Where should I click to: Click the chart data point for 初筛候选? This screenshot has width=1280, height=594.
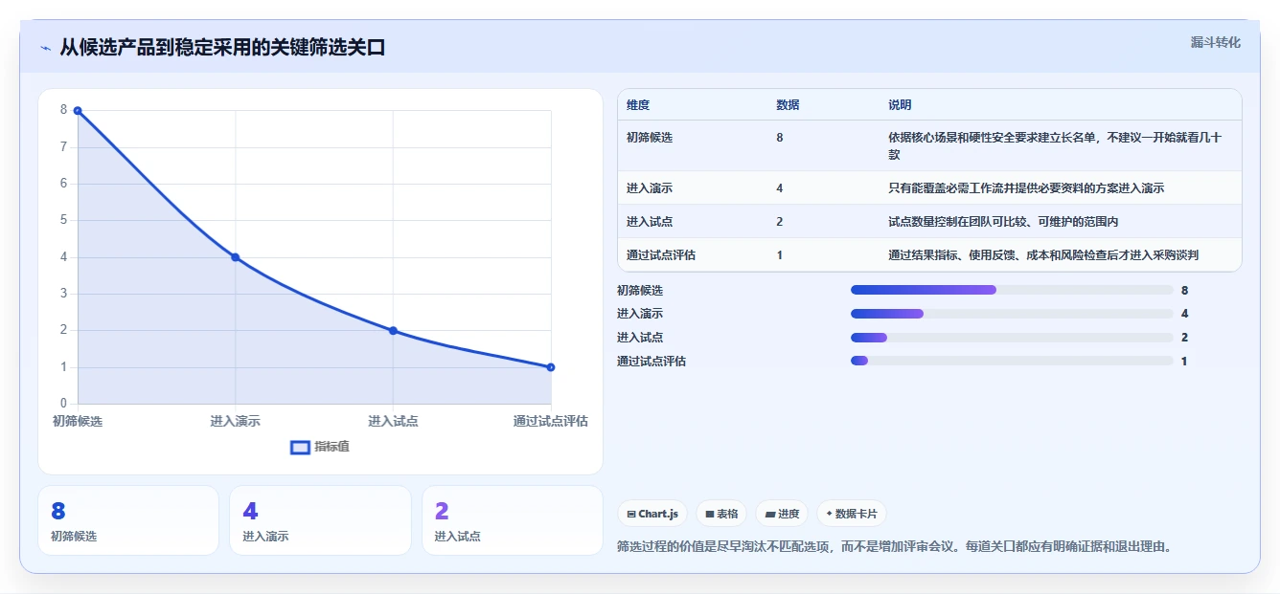pyautogui.click(x=78, y=111)
